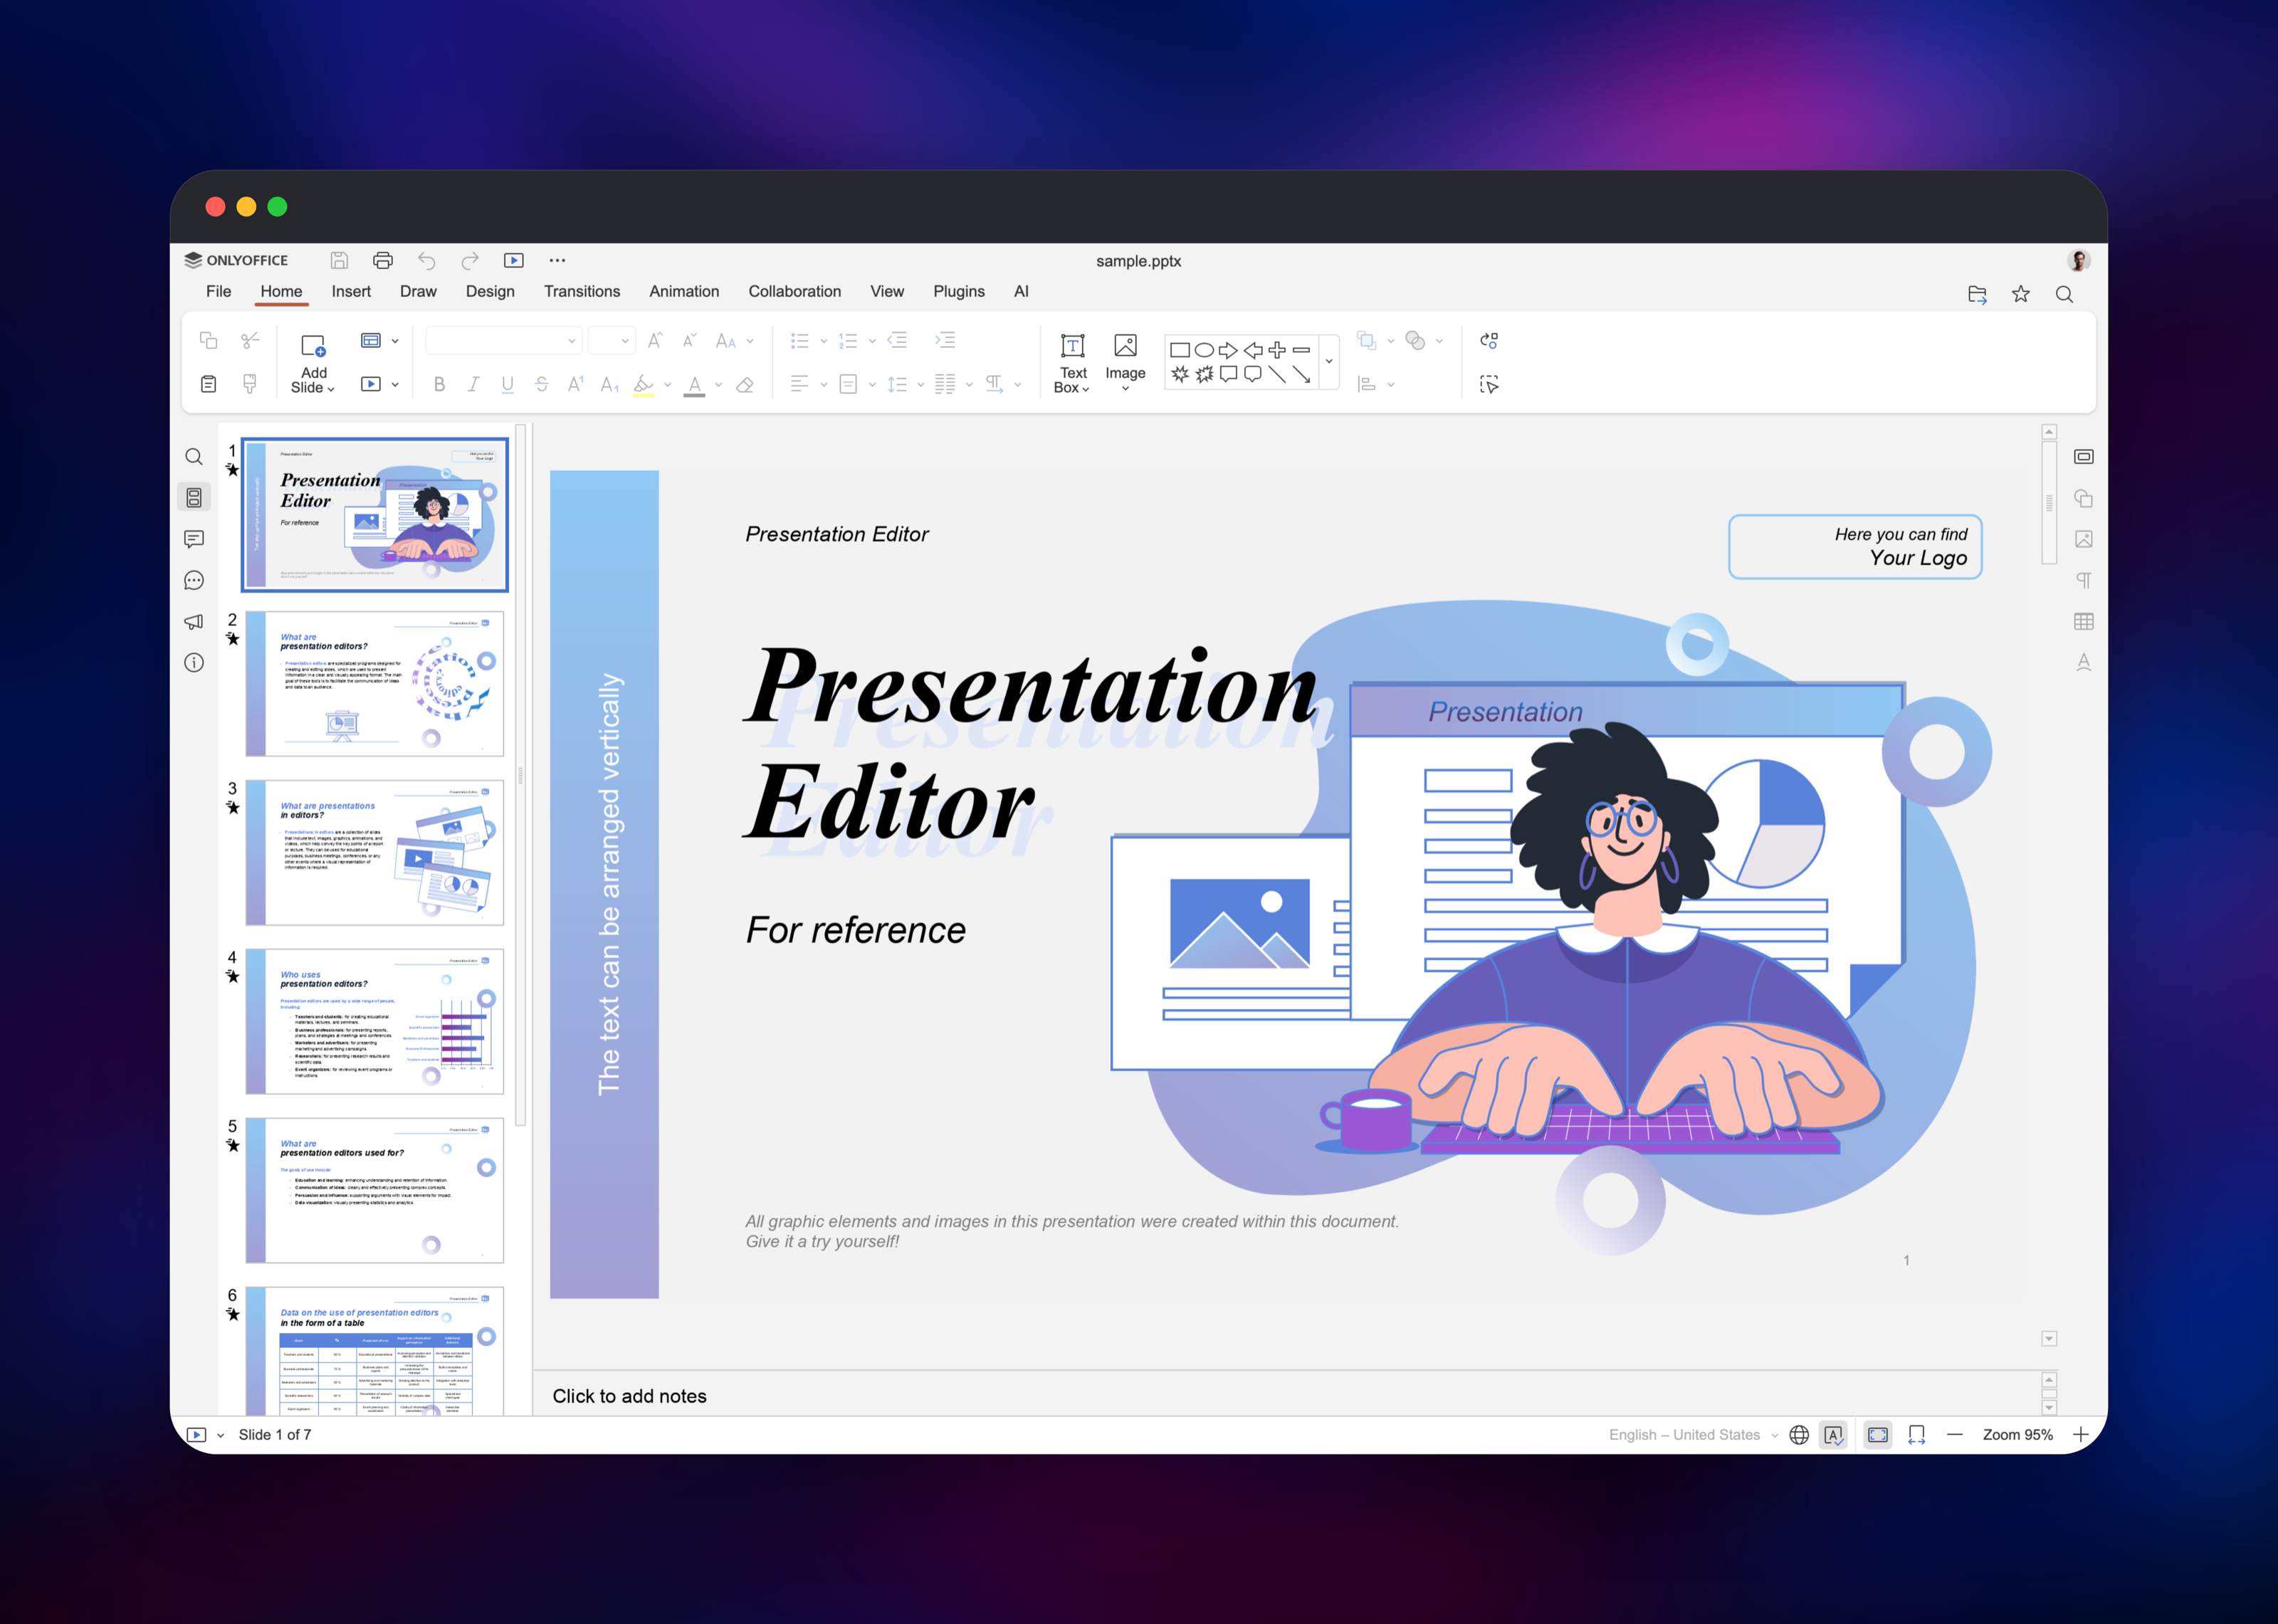Open the highlight color yellow swatch

click(x=644, y=385)
